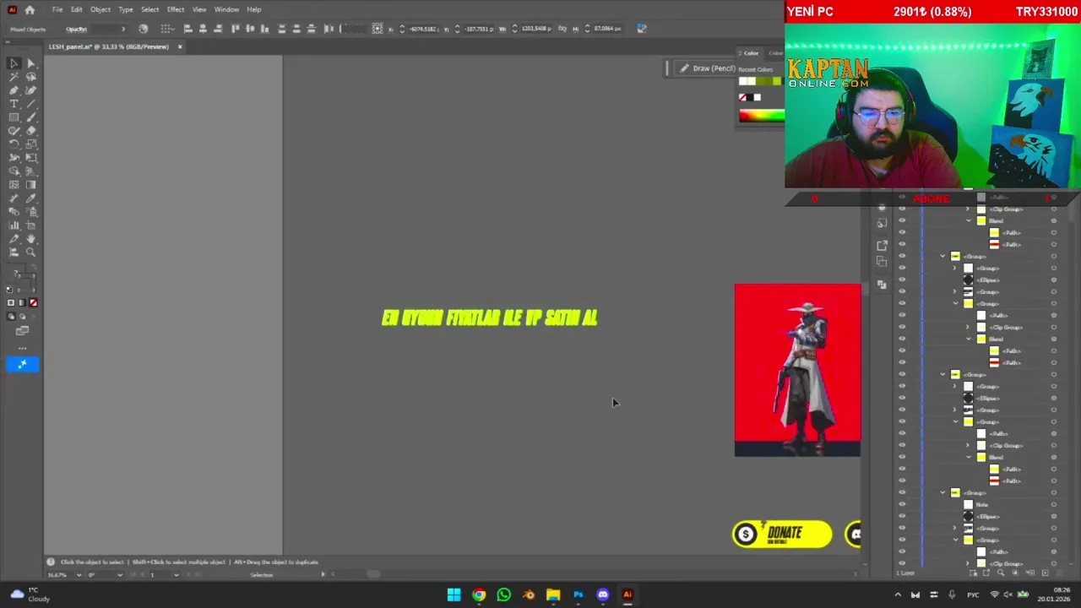Click Delete Selection trash icon in Layers panel
This screenshot has height=608, width=1081.
1059,573
